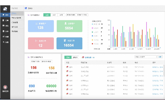Open 订单地图 in the secondary menu
The image size is (165, 105).
click(17, 23)
